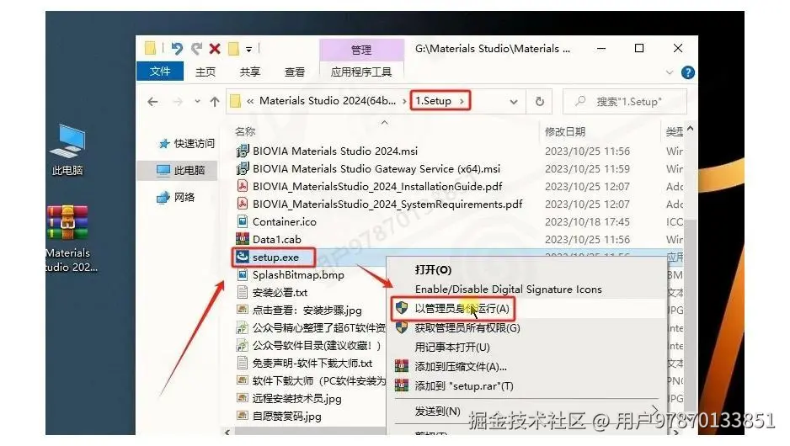This screenshot has width=790, height=446.
Task: Select BIOVIA_MaterialsStudio_2024_SystemRequirements.pdf
Action: pos(379,204)
